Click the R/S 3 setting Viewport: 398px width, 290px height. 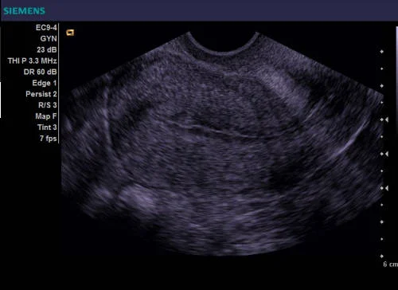coord(48,105)
